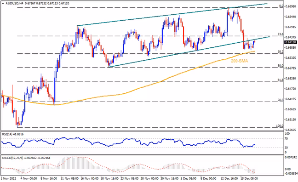Click the 0.66325 price axis value
The image size is (298, 182).
(x=291, y=58)
